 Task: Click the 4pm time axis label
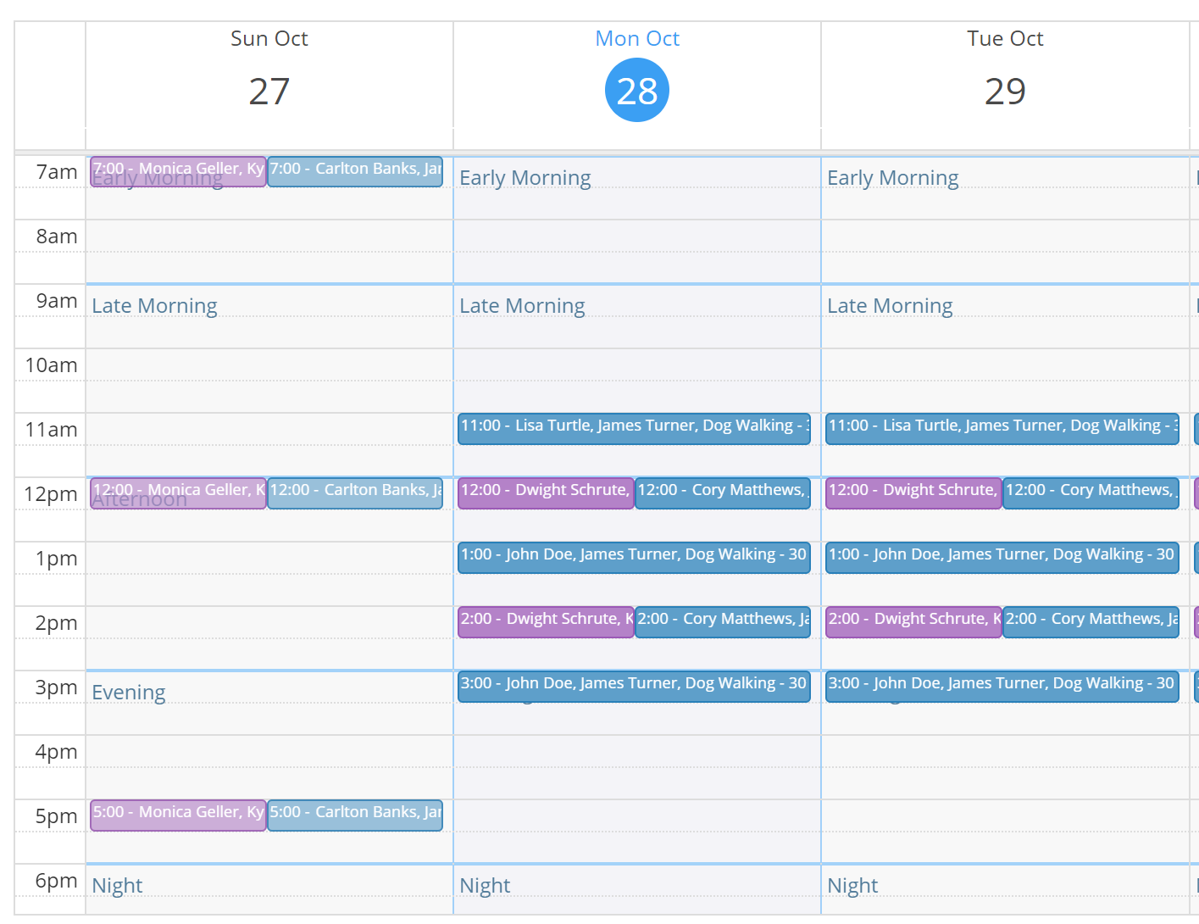[57, 752]
